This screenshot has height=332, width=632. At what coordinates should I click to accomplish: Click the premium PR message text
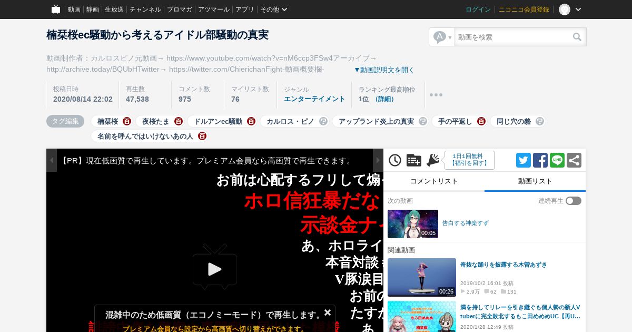pos(206,161)
